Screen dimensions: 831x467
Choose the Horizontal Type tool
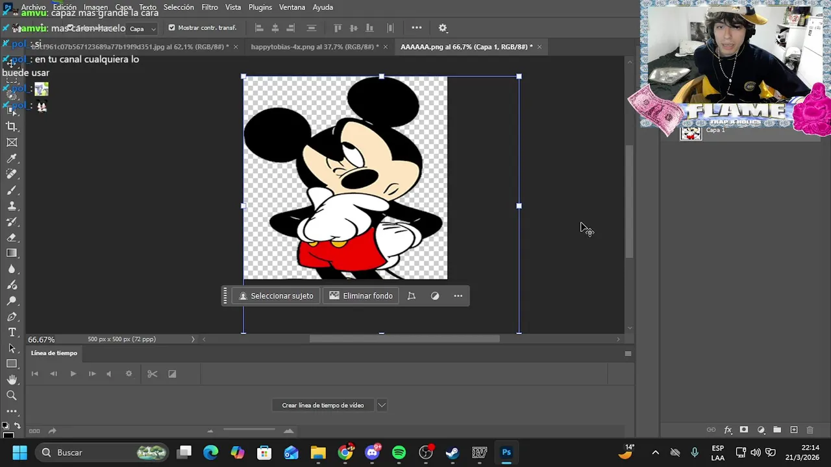tap(12, 332)
